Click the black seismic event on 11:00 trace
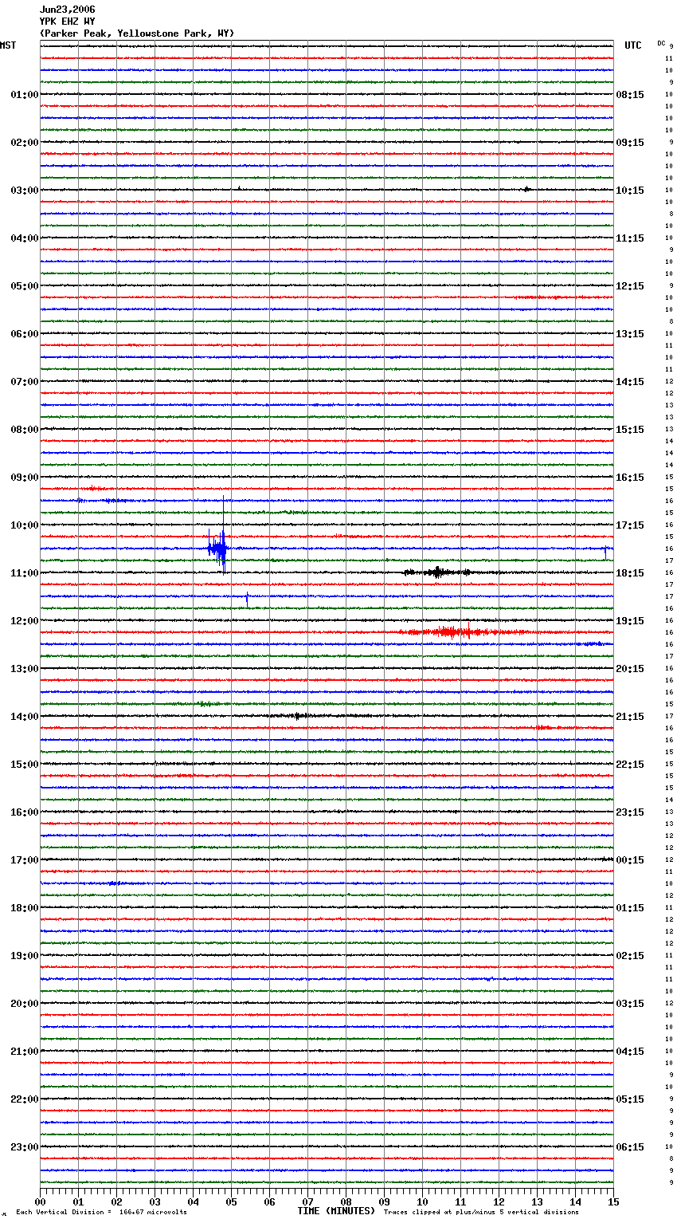677x1223 pixels. pyautogui.click(x=438, y=572)
